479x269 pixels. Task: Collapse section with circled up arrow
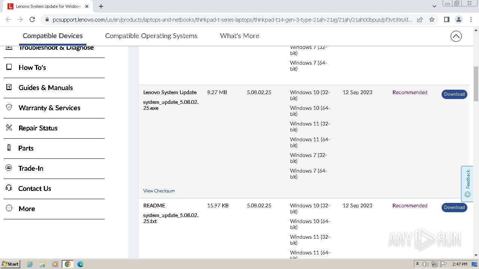pyautogui.click(x=456, y=36)
